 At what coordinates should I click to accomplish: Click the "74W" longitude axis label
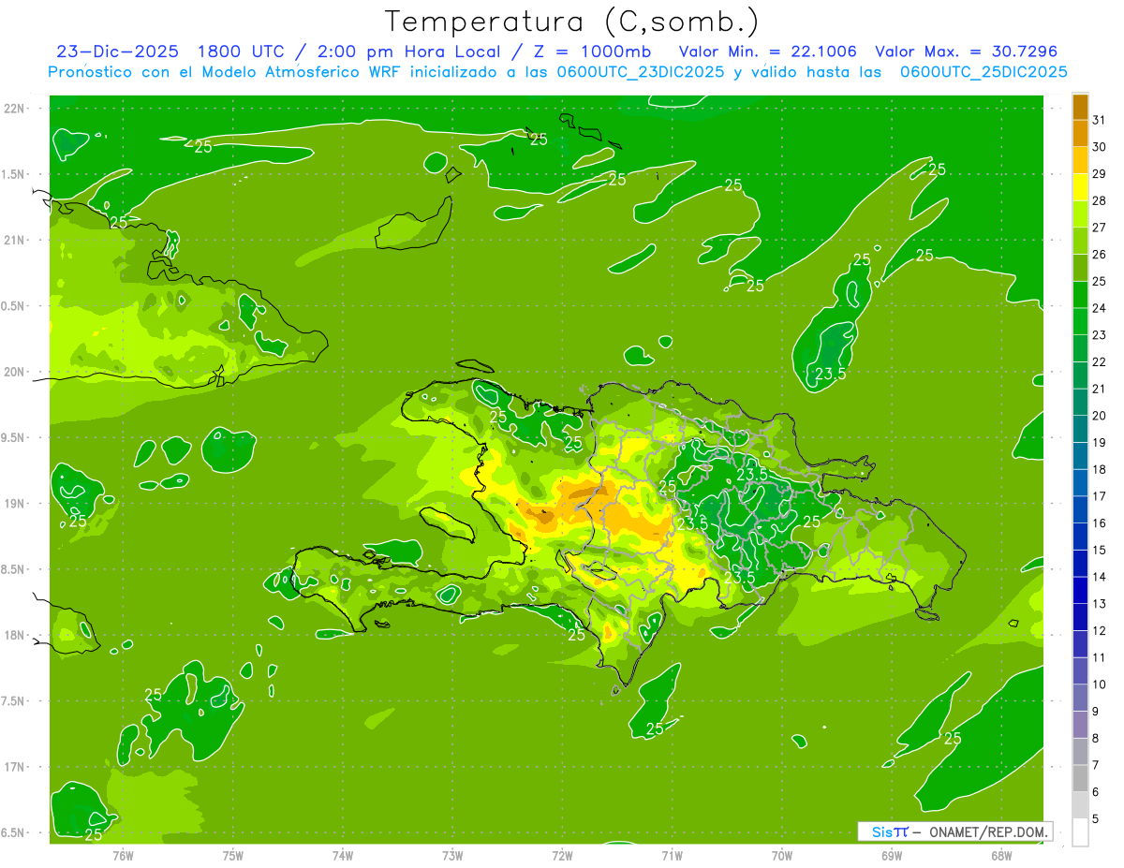tap(343, 856)
